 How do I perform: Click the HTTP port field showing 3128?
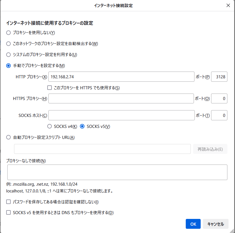pyautogui.click(x=219, y=77)
